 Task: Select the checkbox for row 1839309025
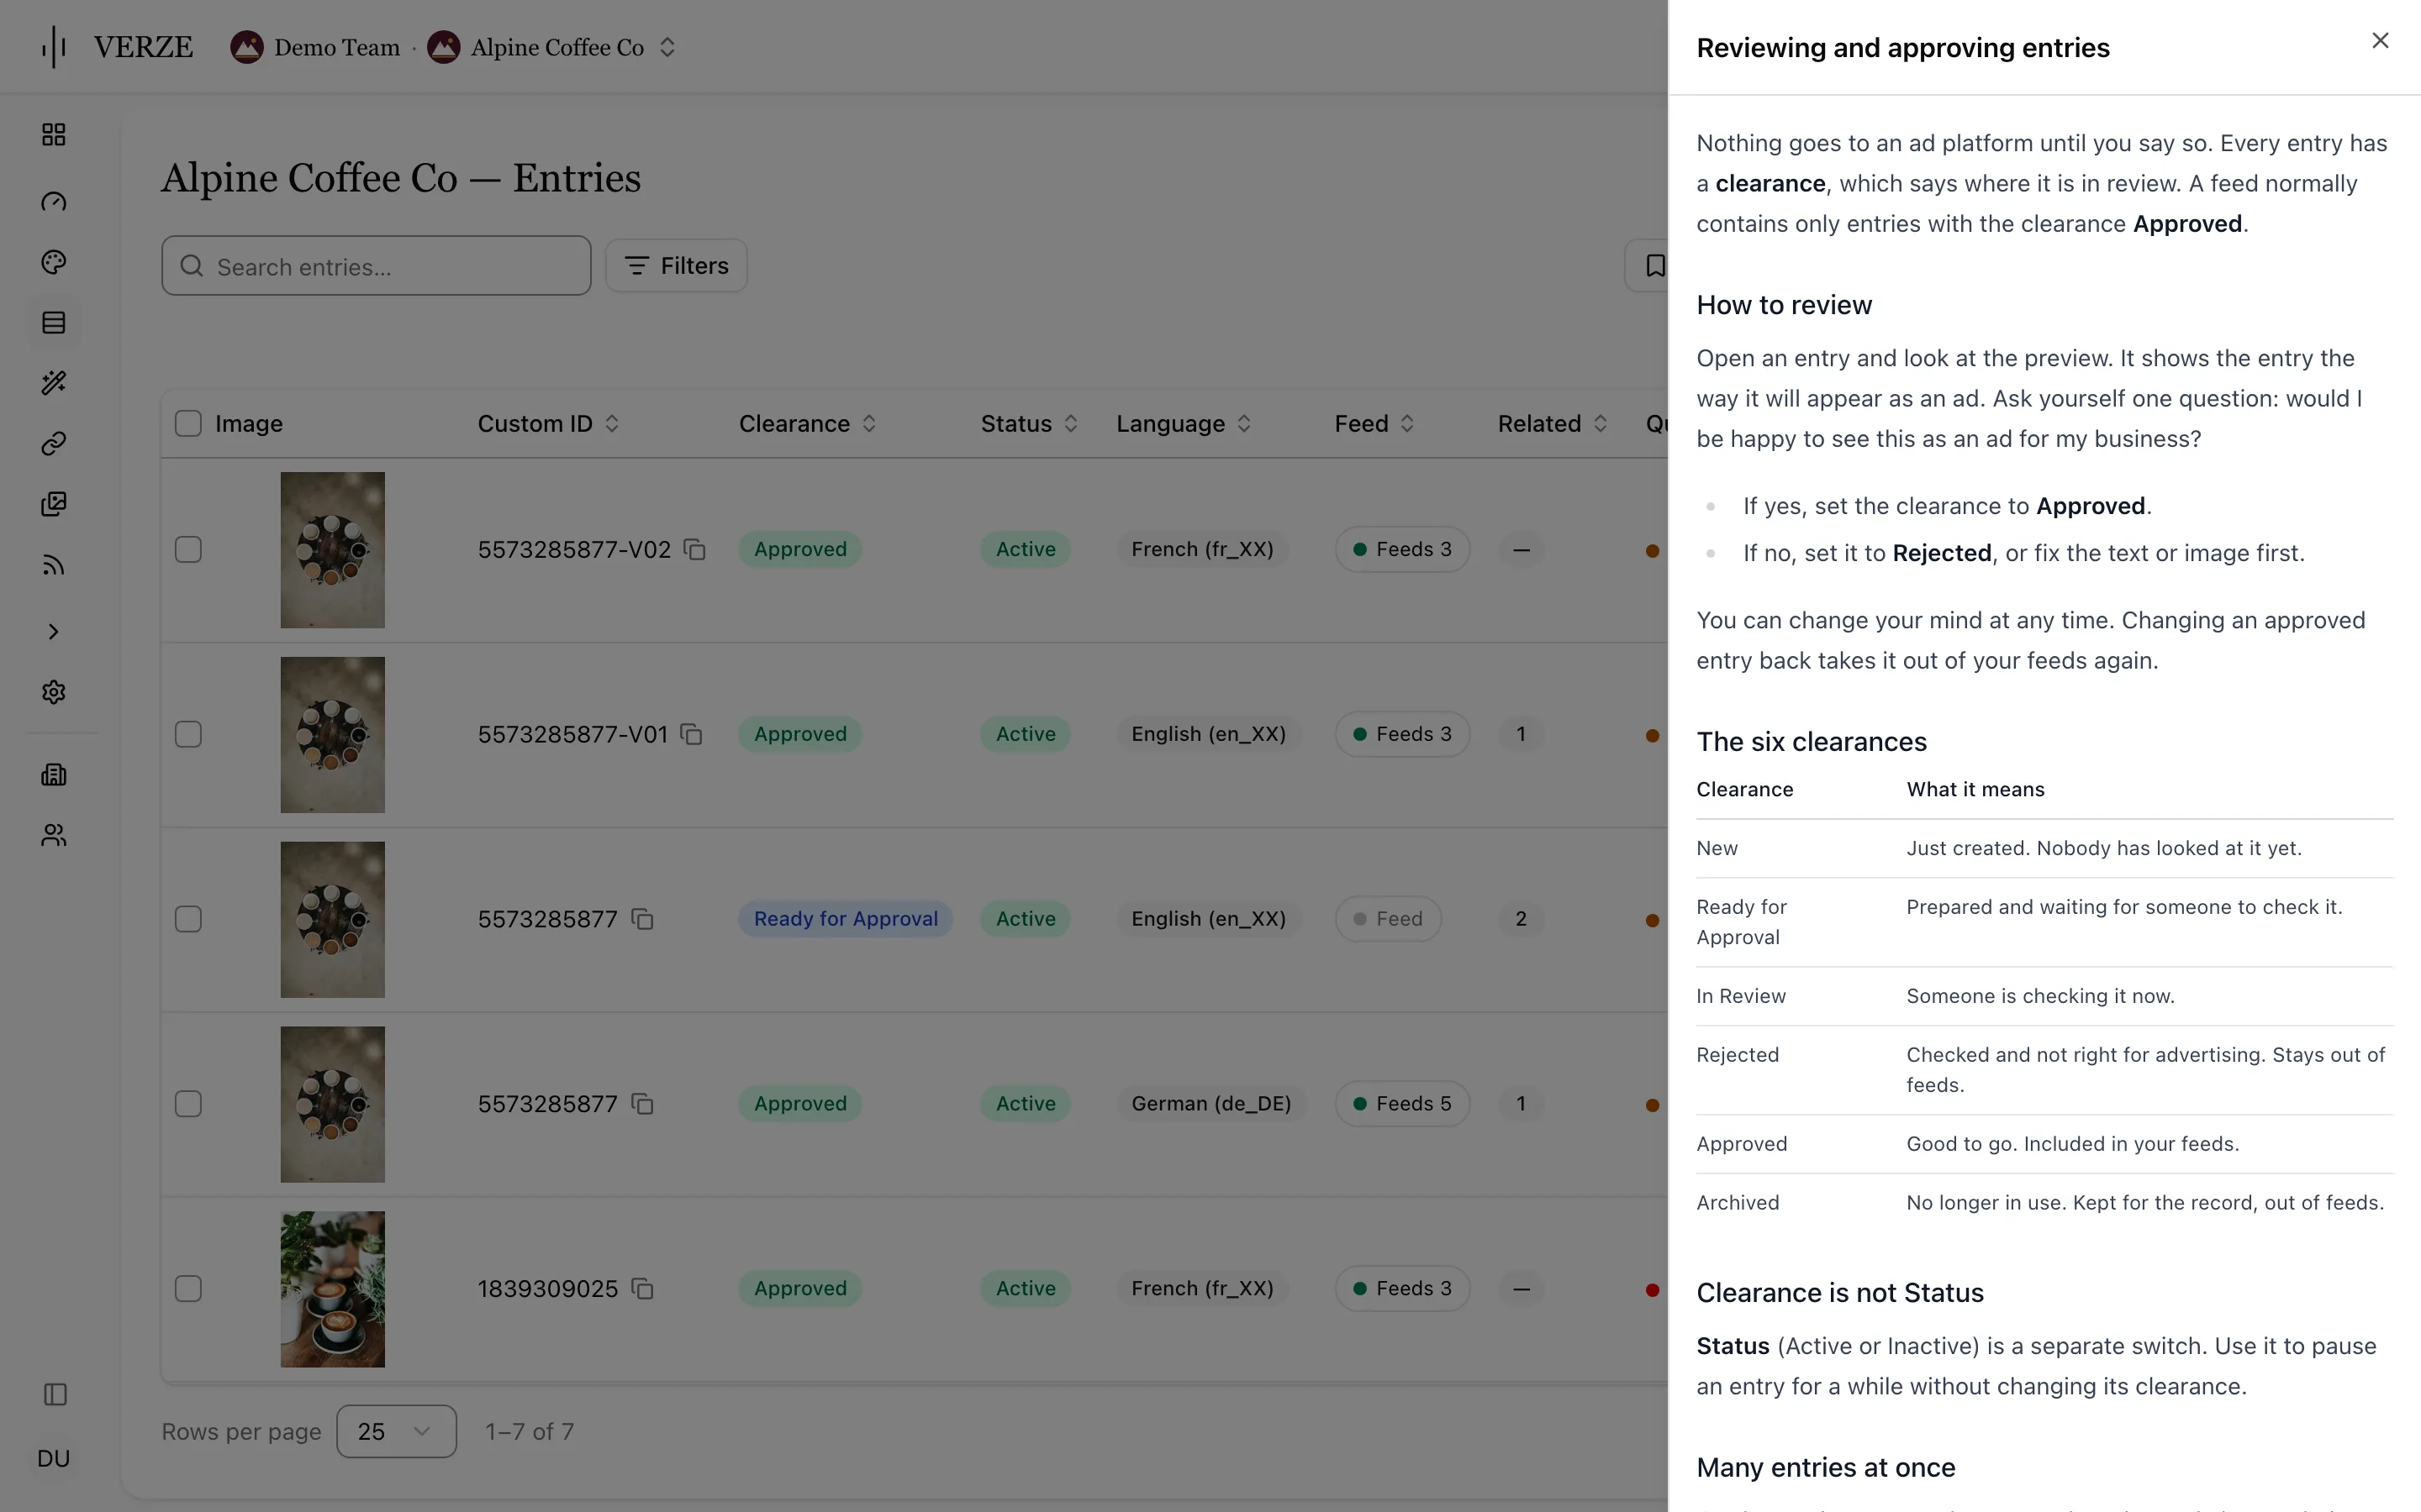pyautogui.click(x=188, y=1289)
